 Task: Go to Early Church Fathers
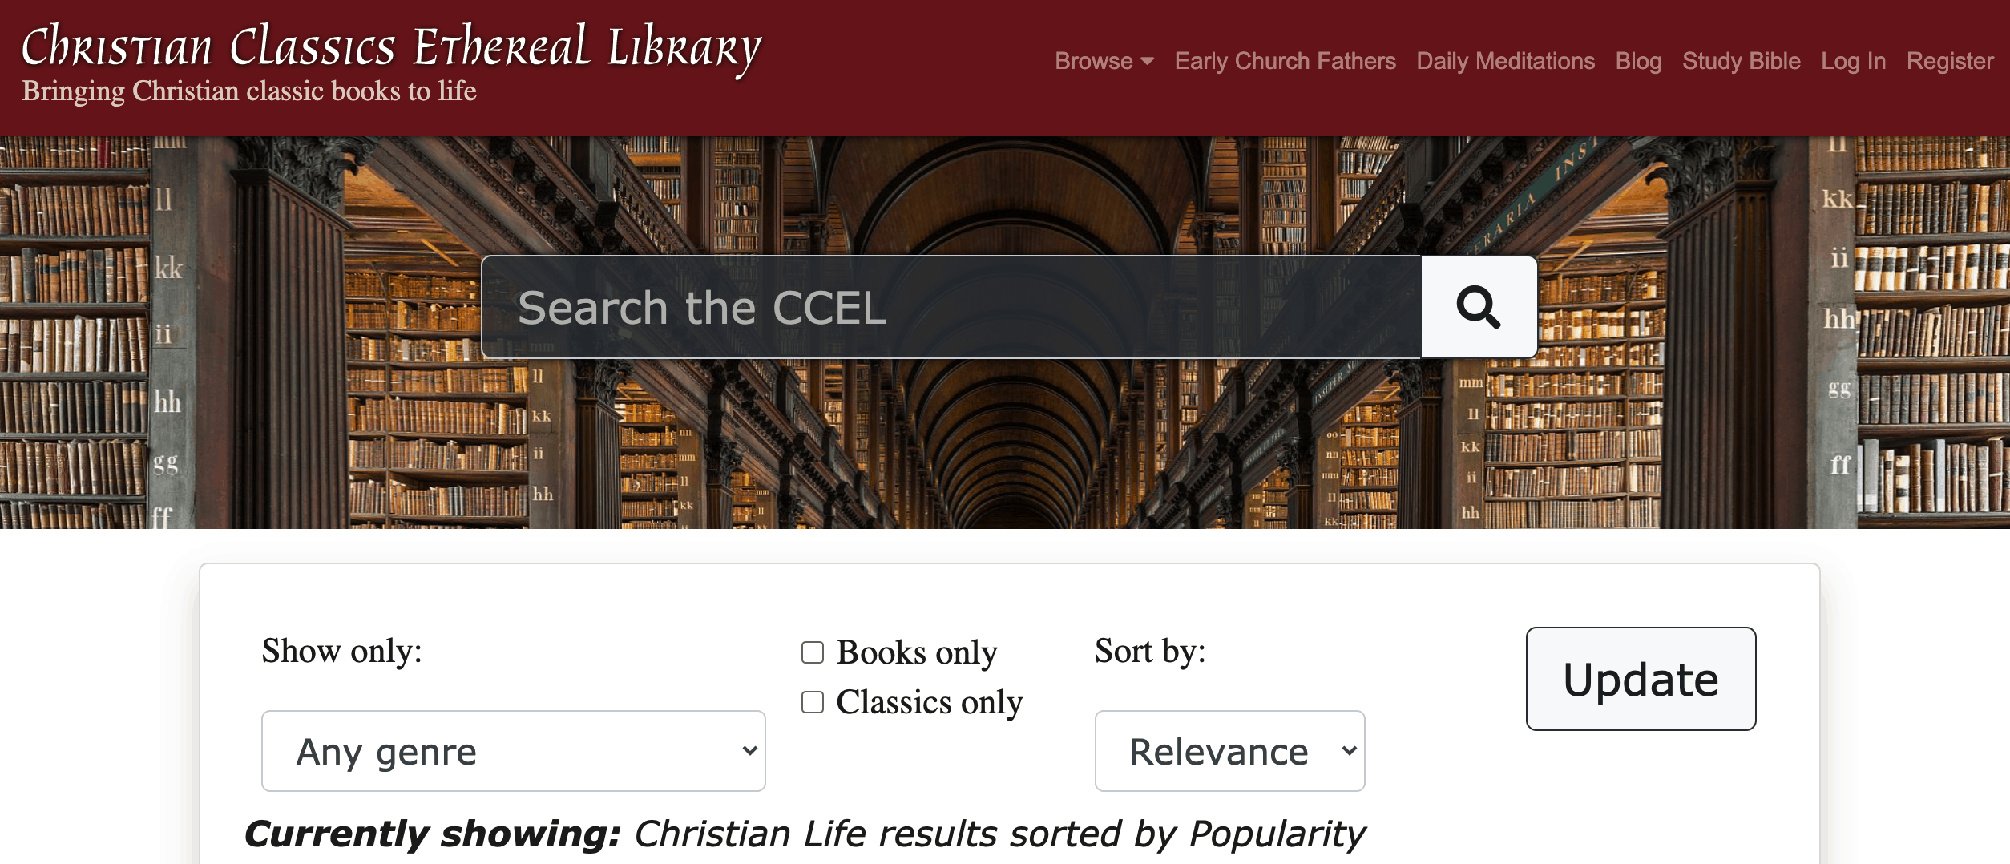tap(1284, 60)
